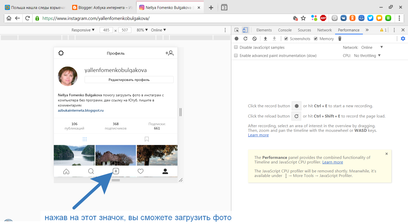This screenshot has width=408, height=224.
Task: Switch to the Console tab
Action: tap(285, 30)
